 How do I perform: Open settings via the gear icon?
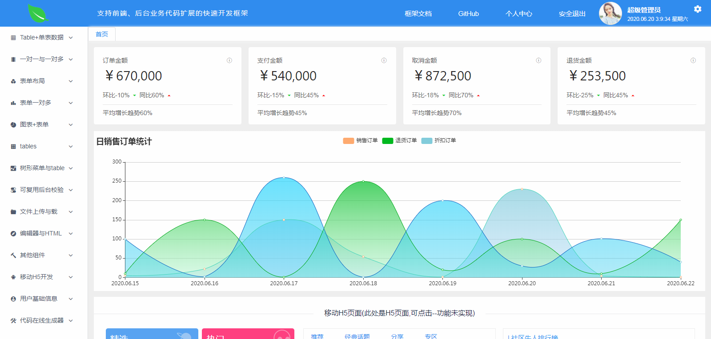(697, 9)
